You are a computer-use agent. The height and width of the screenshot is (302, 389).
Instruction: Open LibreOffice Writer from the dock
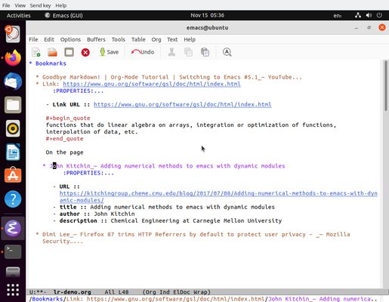[13, 153]
